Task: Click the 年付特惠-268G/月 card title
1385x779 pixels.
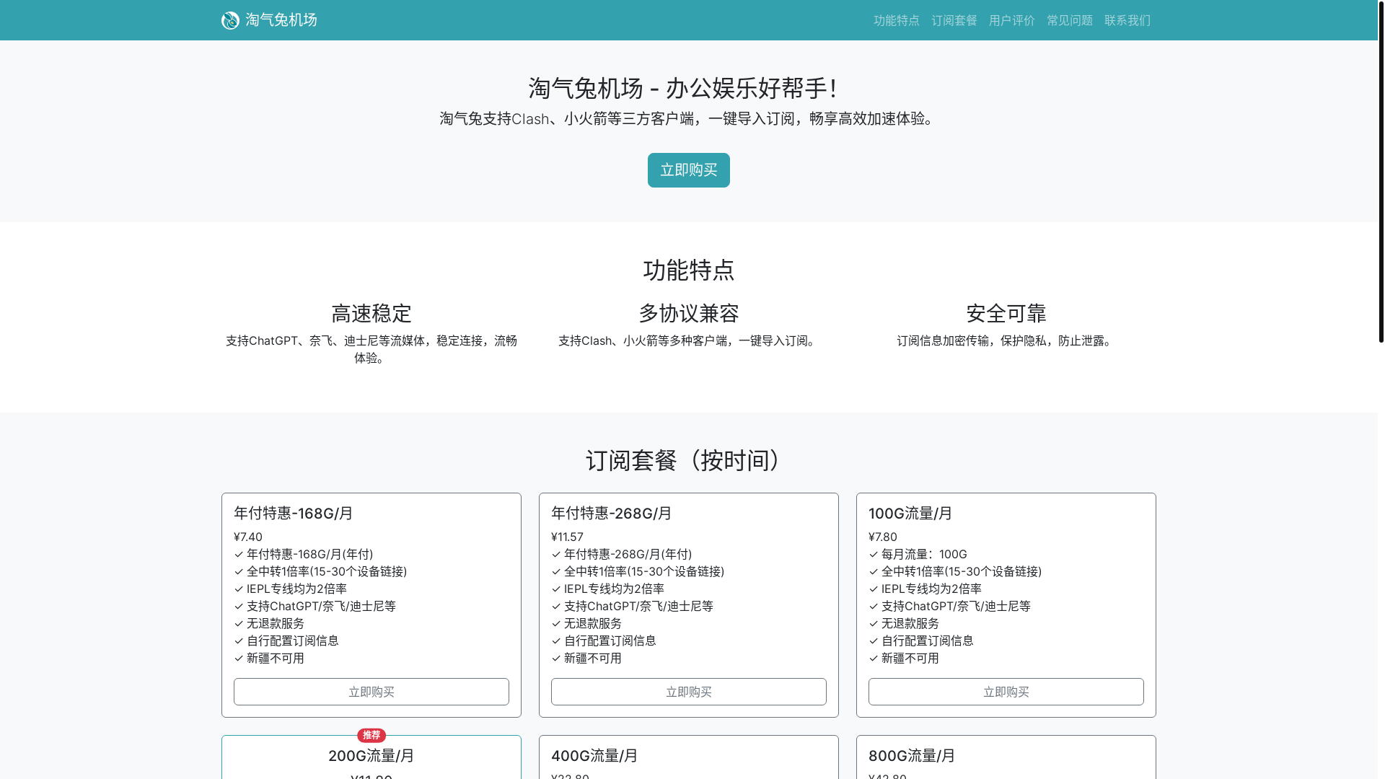Action: pyautogui.click(x=611, y=513)
